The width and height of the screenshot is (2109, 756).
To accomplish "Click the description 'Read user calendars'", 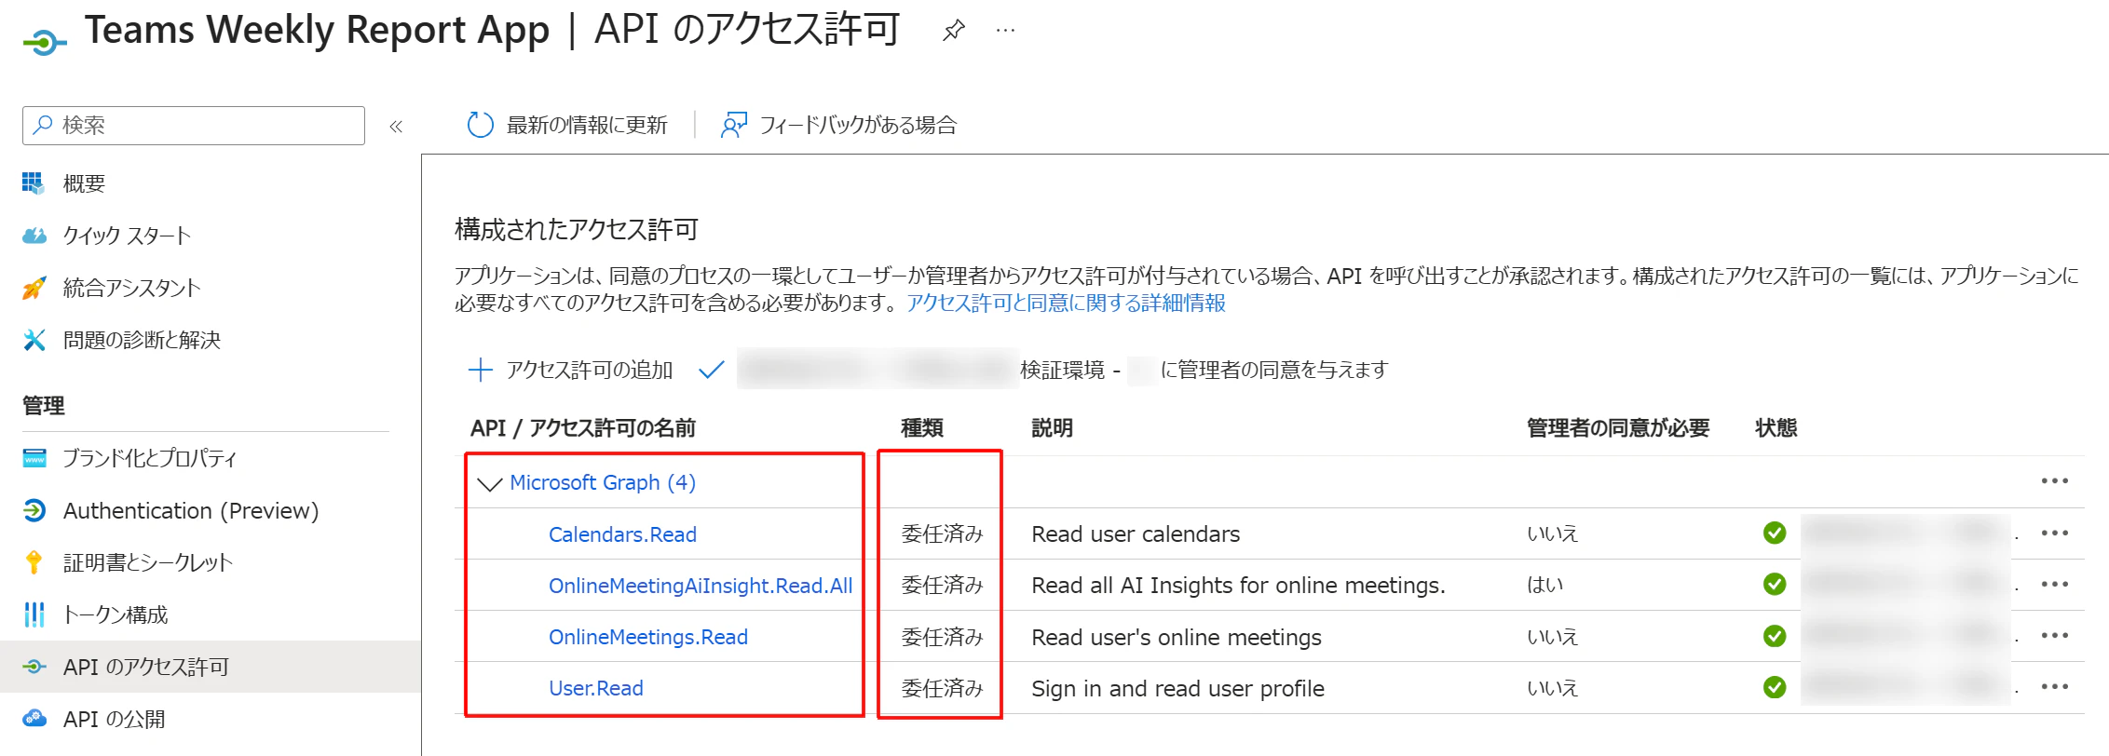I will (x=1136, y=534).
